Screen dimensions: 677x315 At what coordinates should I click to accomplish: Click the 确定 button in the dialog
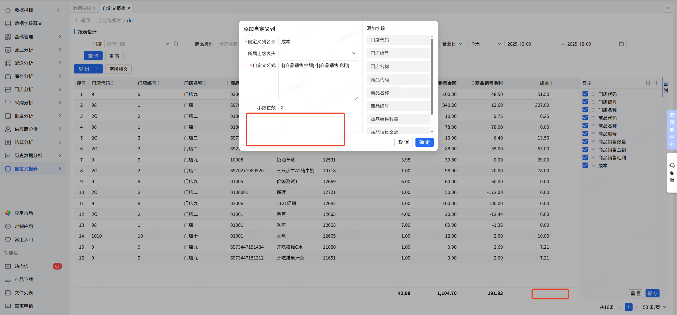pyautogui.click(x=424, y=142)
